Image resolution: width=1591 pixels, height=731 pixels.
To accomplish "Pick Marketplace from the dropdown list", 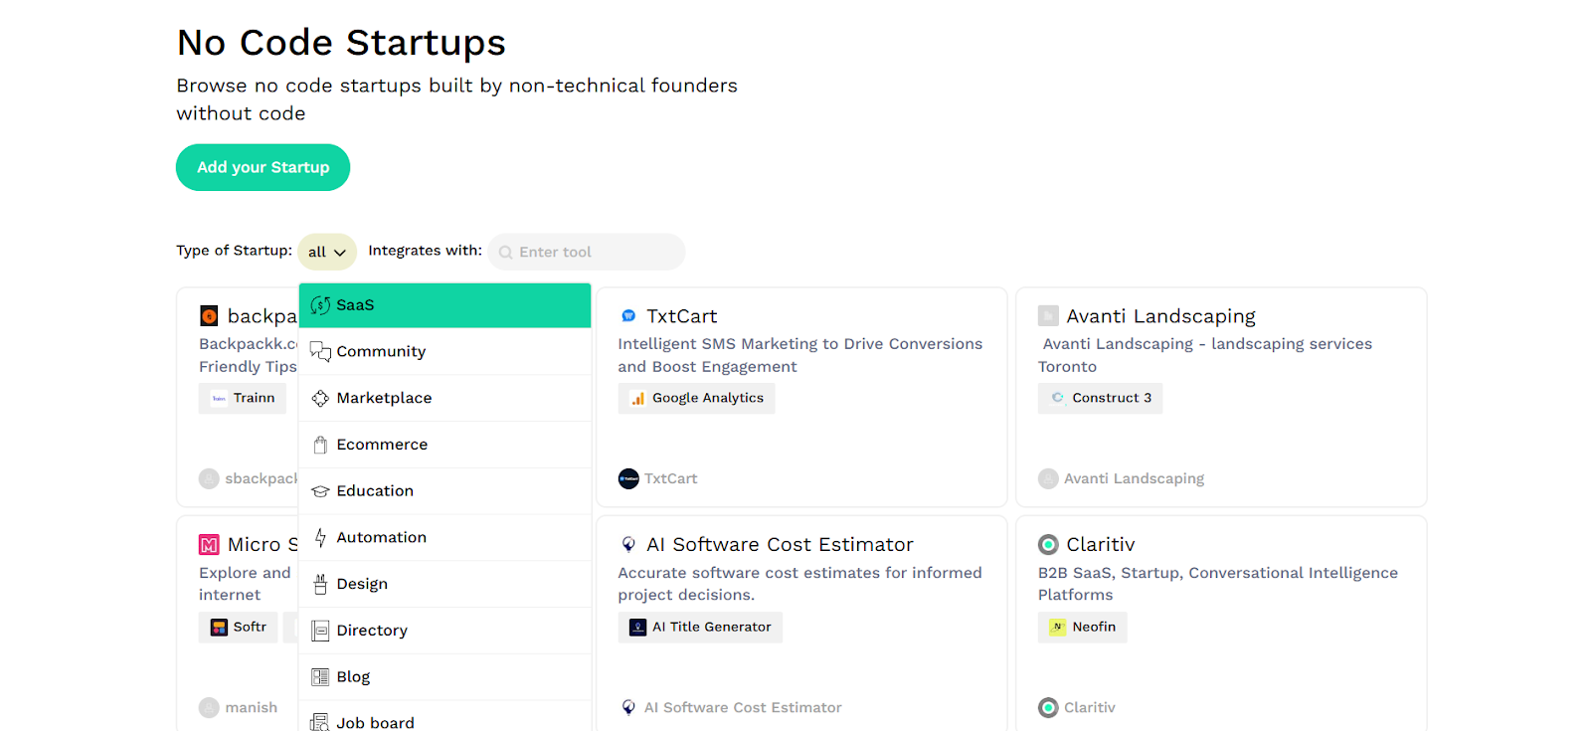I will coord(444,398).
